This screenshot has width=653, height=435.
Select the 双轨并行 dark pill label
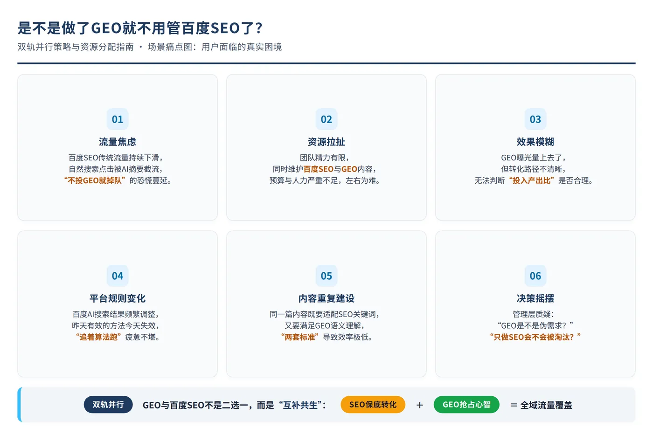108,405
